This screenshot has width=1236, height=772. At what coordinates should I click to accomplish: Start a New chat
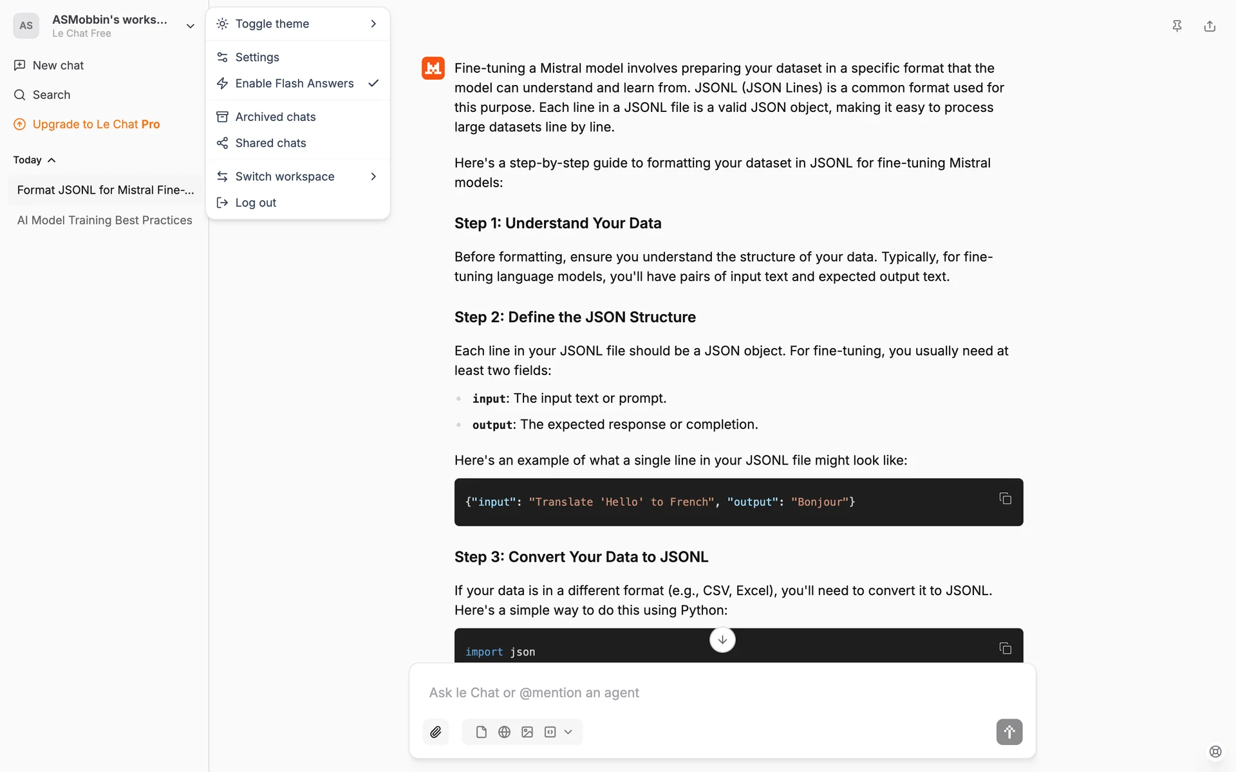tap(58, 66)
